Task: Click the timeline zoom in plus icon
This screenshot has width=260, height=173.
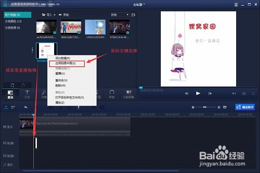Action: [219, 107]
